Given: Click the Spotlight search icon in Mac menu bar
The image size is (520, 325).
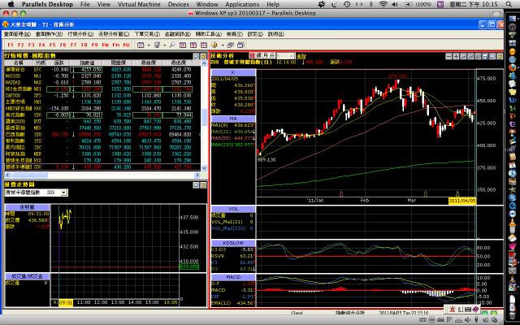Looking at the screenshot, I should (509, 4).
